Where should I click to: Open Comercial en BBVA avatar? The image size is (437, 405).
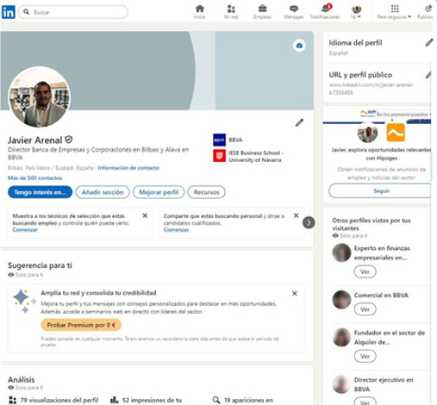[341, 300]
